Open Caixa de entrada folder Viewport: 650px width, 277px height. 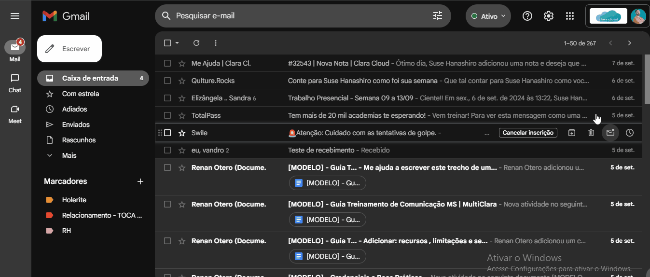pyautogui.click(x=93, y=78)
